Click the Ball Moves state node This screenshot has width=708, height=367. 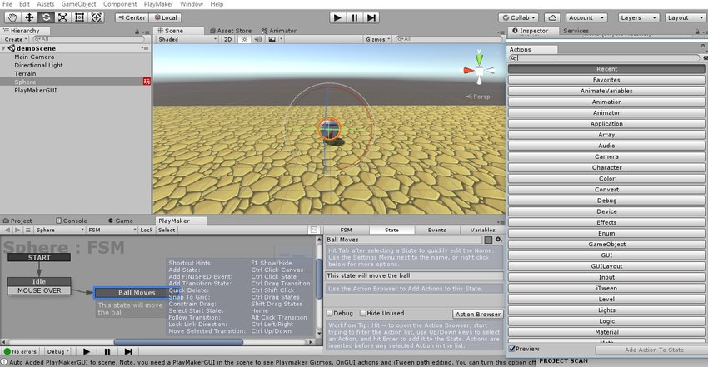[137, 293]
